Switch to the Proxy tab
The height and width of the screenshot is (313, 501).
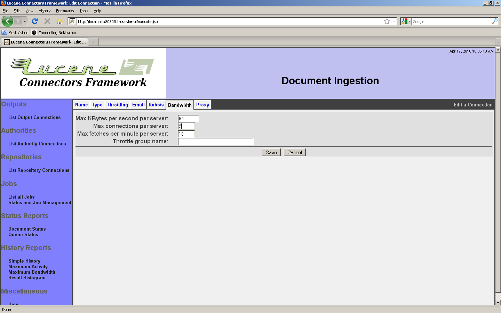click(x=202, y=105)
